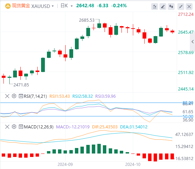Open MACD indicator settings gear
195x169 pixels.
[x=14, y=127]
